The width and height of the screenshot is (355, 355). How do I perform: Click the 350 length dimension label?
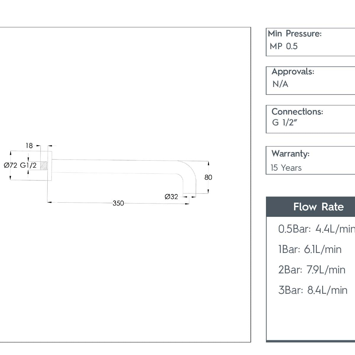pyautogui.click(x=118, y=203)
